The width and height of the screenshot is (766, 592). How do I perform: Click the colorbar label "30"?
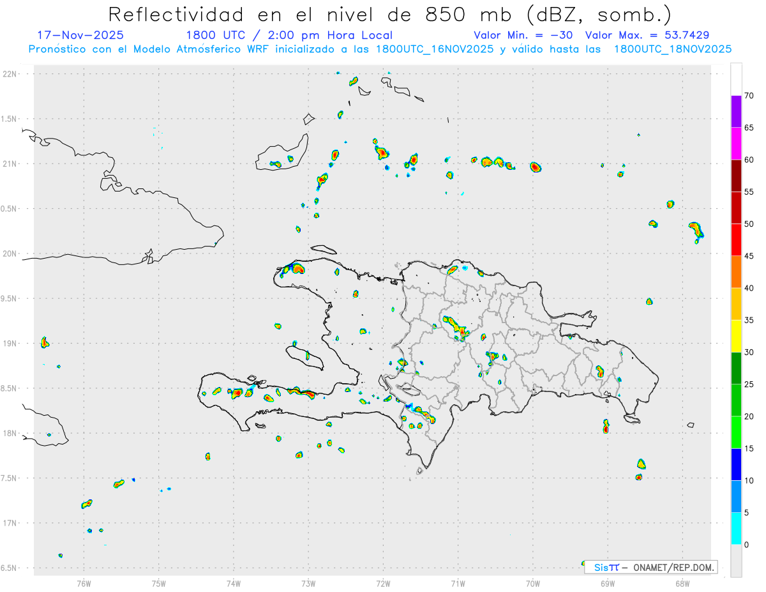pos(749,353)
